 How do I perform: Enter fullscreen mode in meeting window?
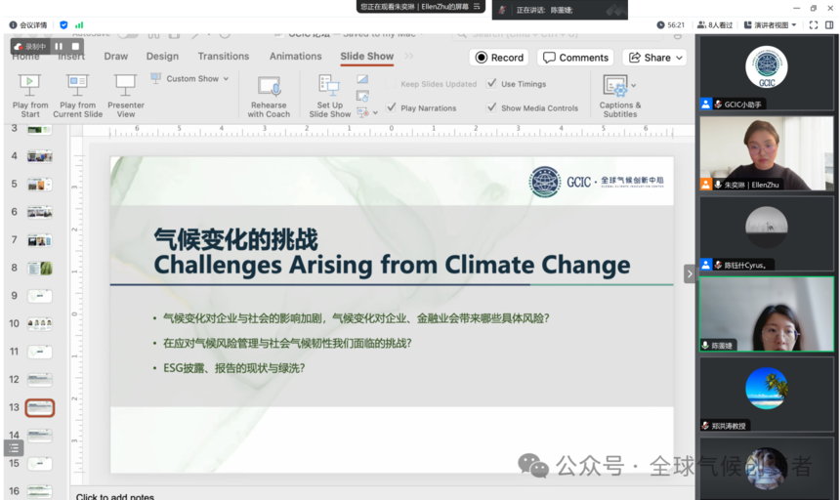pos(814,24)
